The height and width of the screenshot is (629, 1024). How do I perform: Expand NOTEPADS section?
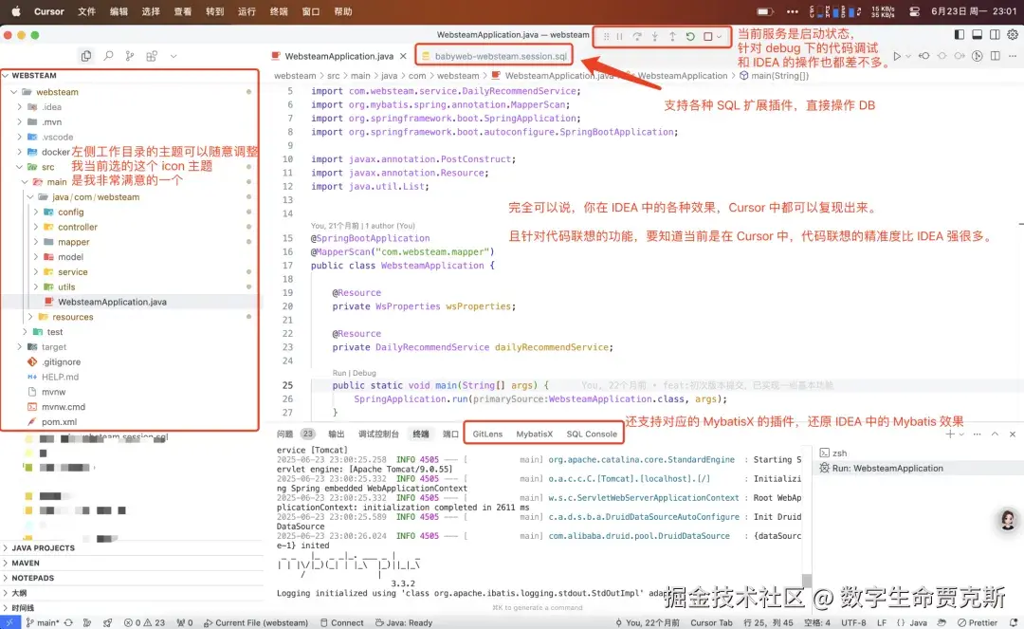coord(32,578)
